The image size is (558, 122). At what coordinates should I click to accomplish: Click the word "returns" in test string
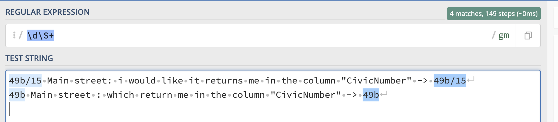point(224,81)
